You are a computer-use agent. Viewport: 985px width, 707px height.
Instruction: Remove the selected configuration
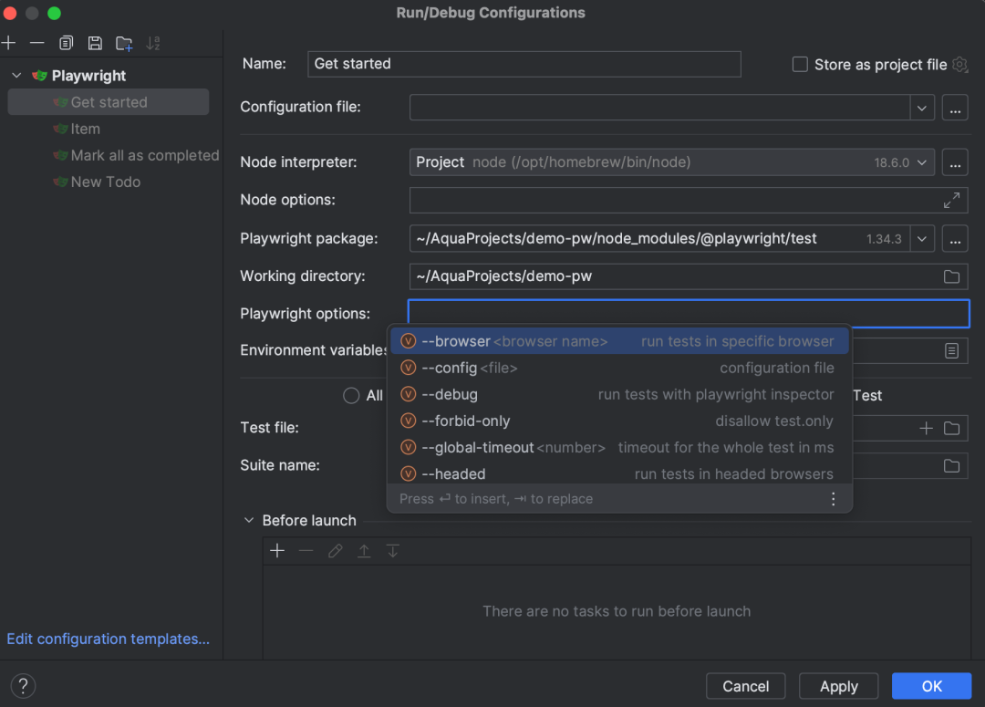click(37, 43)
